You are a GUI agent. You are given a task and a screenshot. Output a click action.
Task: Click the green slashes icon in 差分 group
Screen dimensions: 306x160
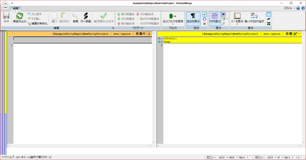pyautogui.click(x=224, y=24)
